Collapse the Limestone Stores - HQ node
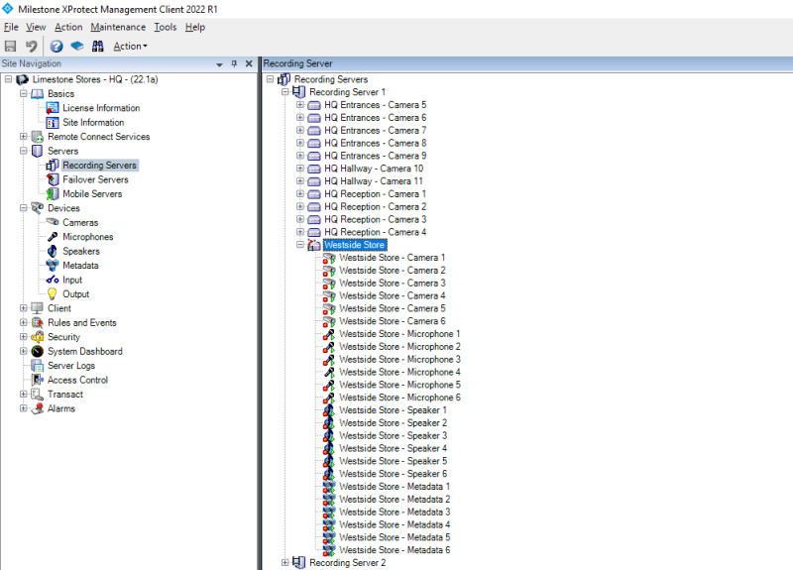The height and width of the screenshot is (570, 793). (9, 79)
